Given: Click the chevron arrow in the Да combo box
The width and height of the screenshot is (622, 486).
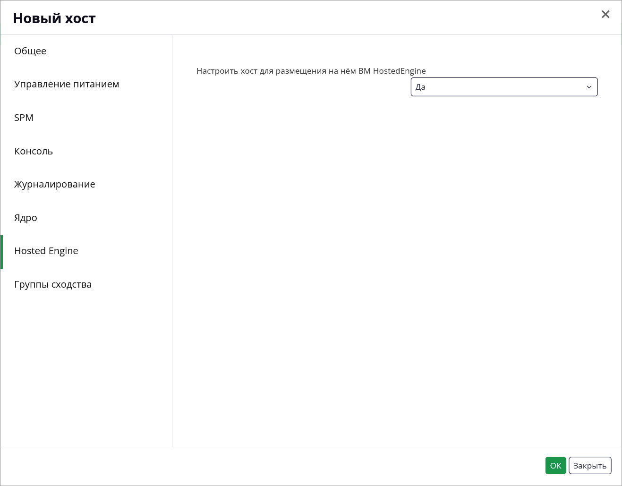Looking at the screenshot, I should click(x=589, y=87).
